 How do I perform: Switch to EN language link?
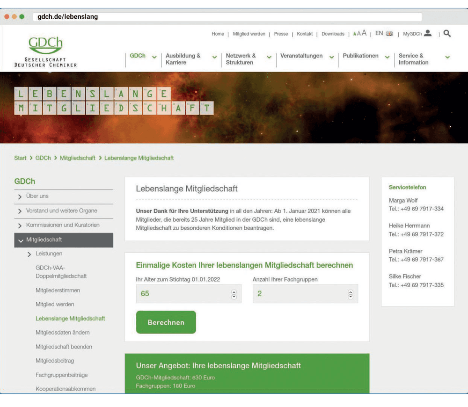point(379,33)
